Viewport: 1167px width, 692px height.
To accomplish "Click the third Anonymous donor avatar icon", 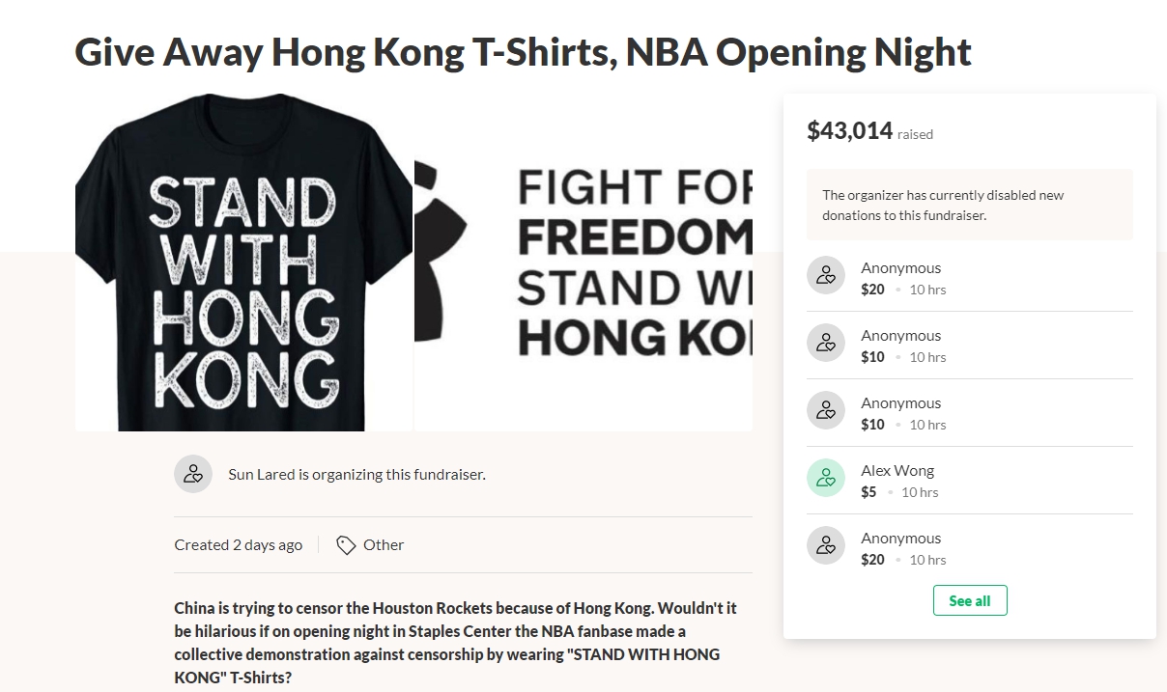I will [x=826, y=410].
